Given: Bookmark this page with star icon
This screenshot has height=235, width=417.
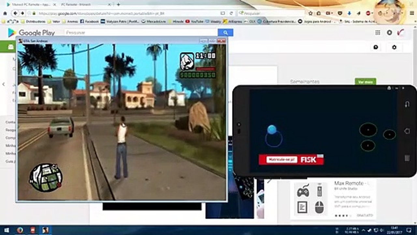Looking at the screenshot, I should 310,13.
